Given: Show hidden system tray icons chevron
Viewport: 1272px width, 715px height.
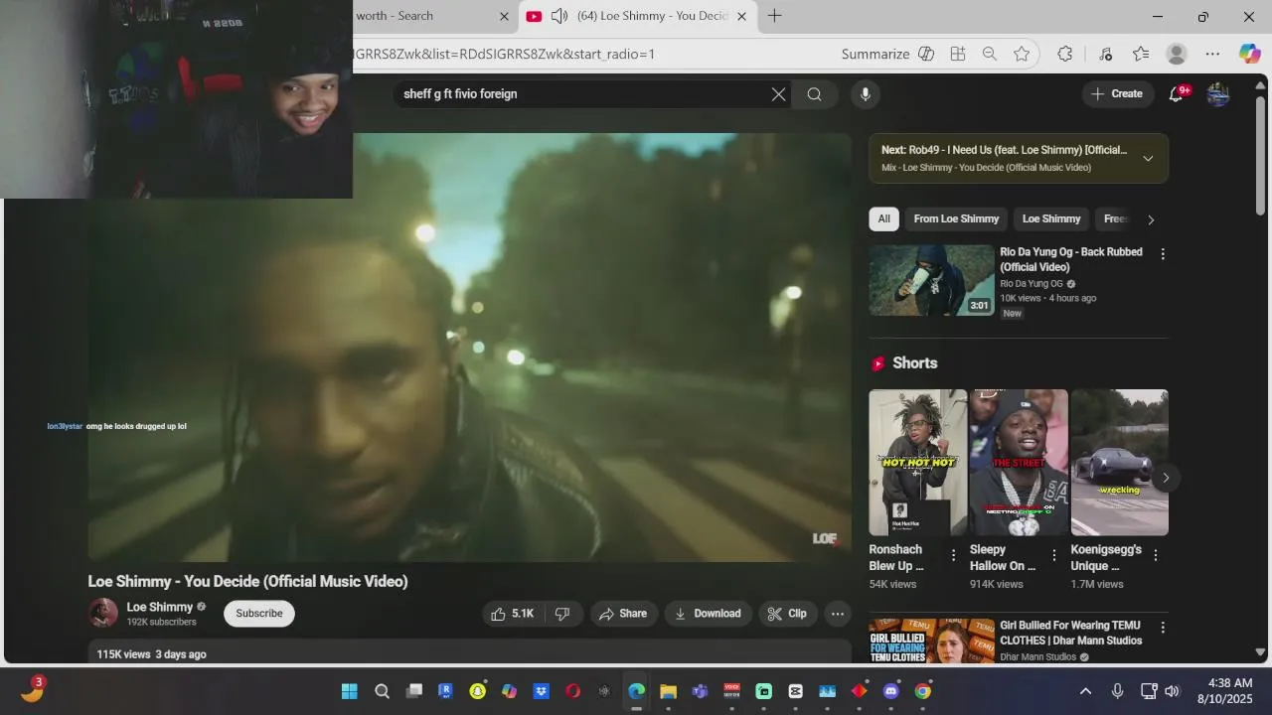Looking at the screenshot, I should pos(1085,691).
